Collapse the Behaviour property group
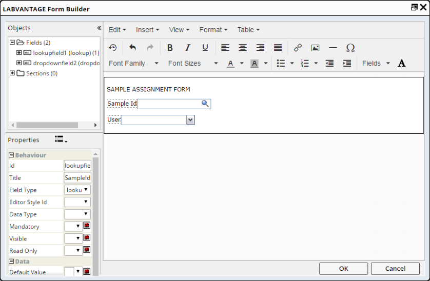Viewport: 430px width, 281px height. pos(11,155)
